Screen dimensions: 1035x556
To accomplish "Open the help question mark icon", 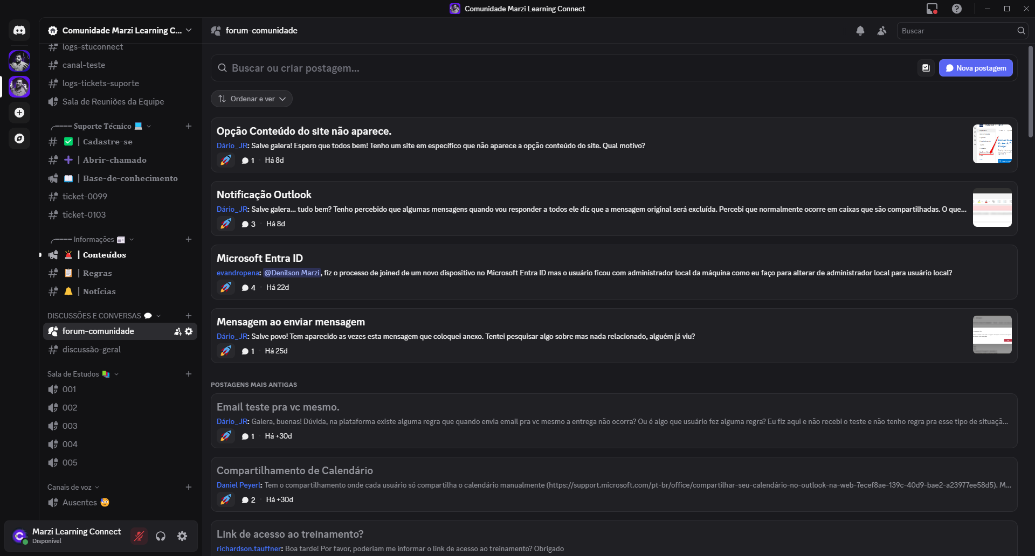I will pos(957,9).
